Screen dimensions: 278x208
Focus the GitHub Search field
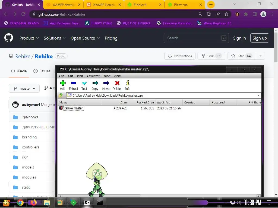point(196,38)
